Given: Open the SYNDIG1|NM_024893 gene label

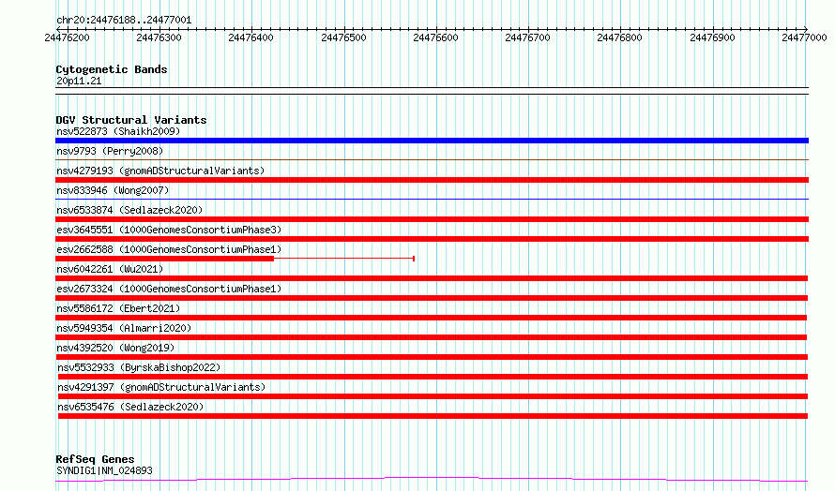Looking at the screenshot, I should pos(104,470).
